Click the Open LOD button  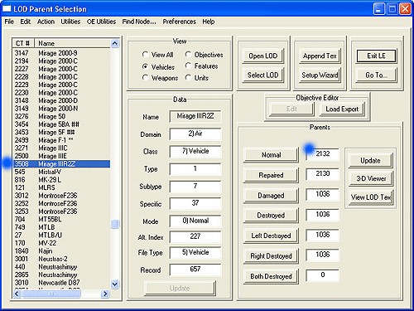(263, 56)
